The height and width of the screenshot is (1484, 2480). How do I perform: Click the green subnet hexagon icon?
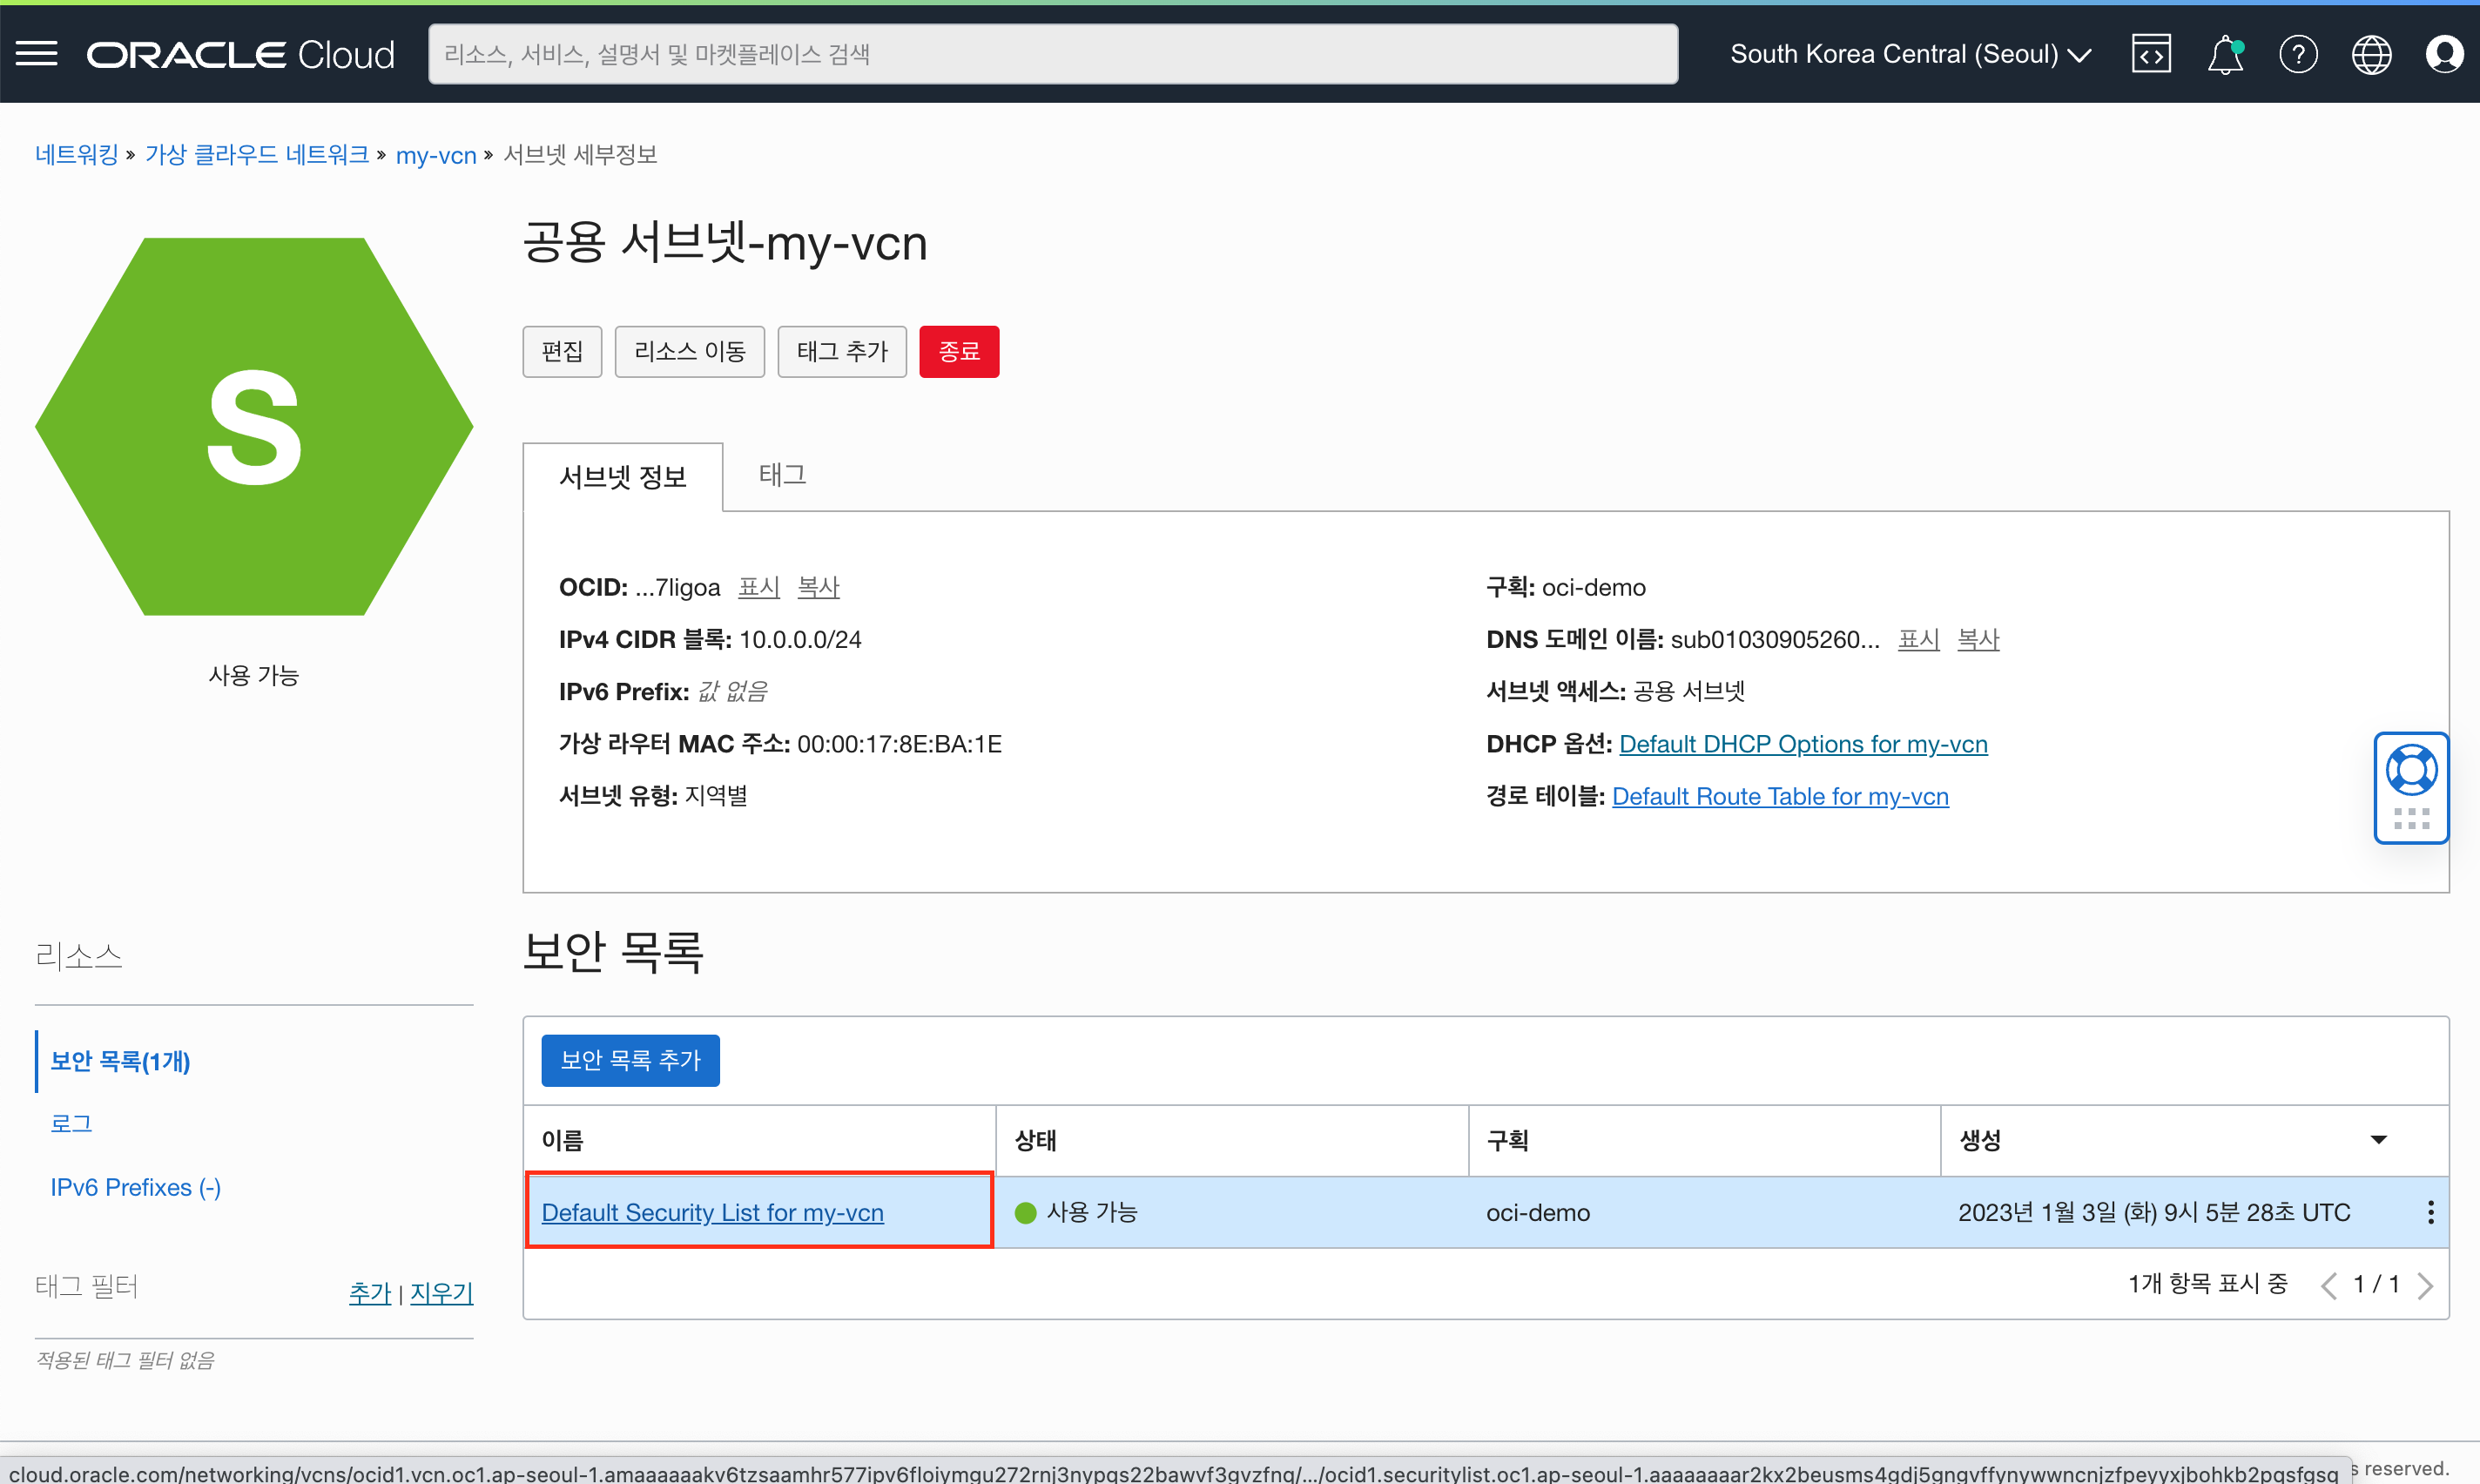(x=254, y=426)
